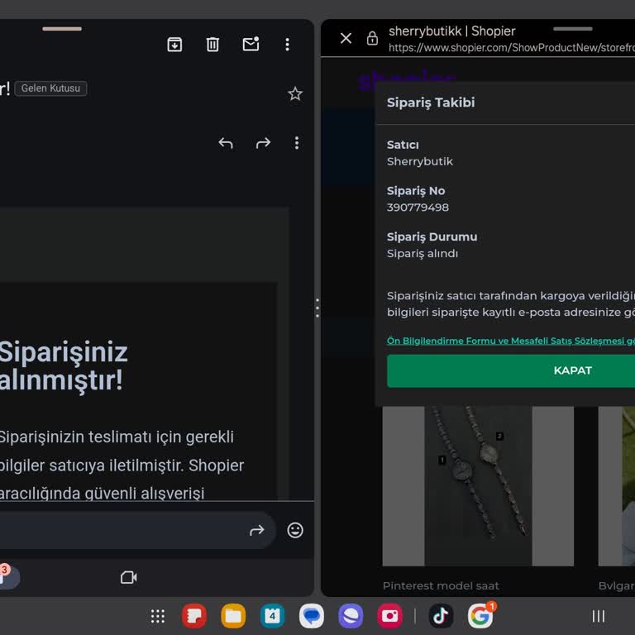Image resolution: width=635 pixels, height=635 pixels.
Task: Open My Files folder app
Action: click(233, 616)
